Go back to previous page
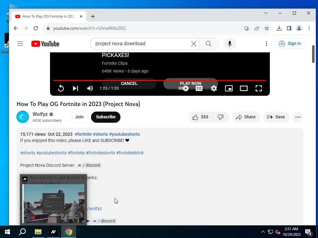The image size is (318, 238). click(x=16, y=28)
